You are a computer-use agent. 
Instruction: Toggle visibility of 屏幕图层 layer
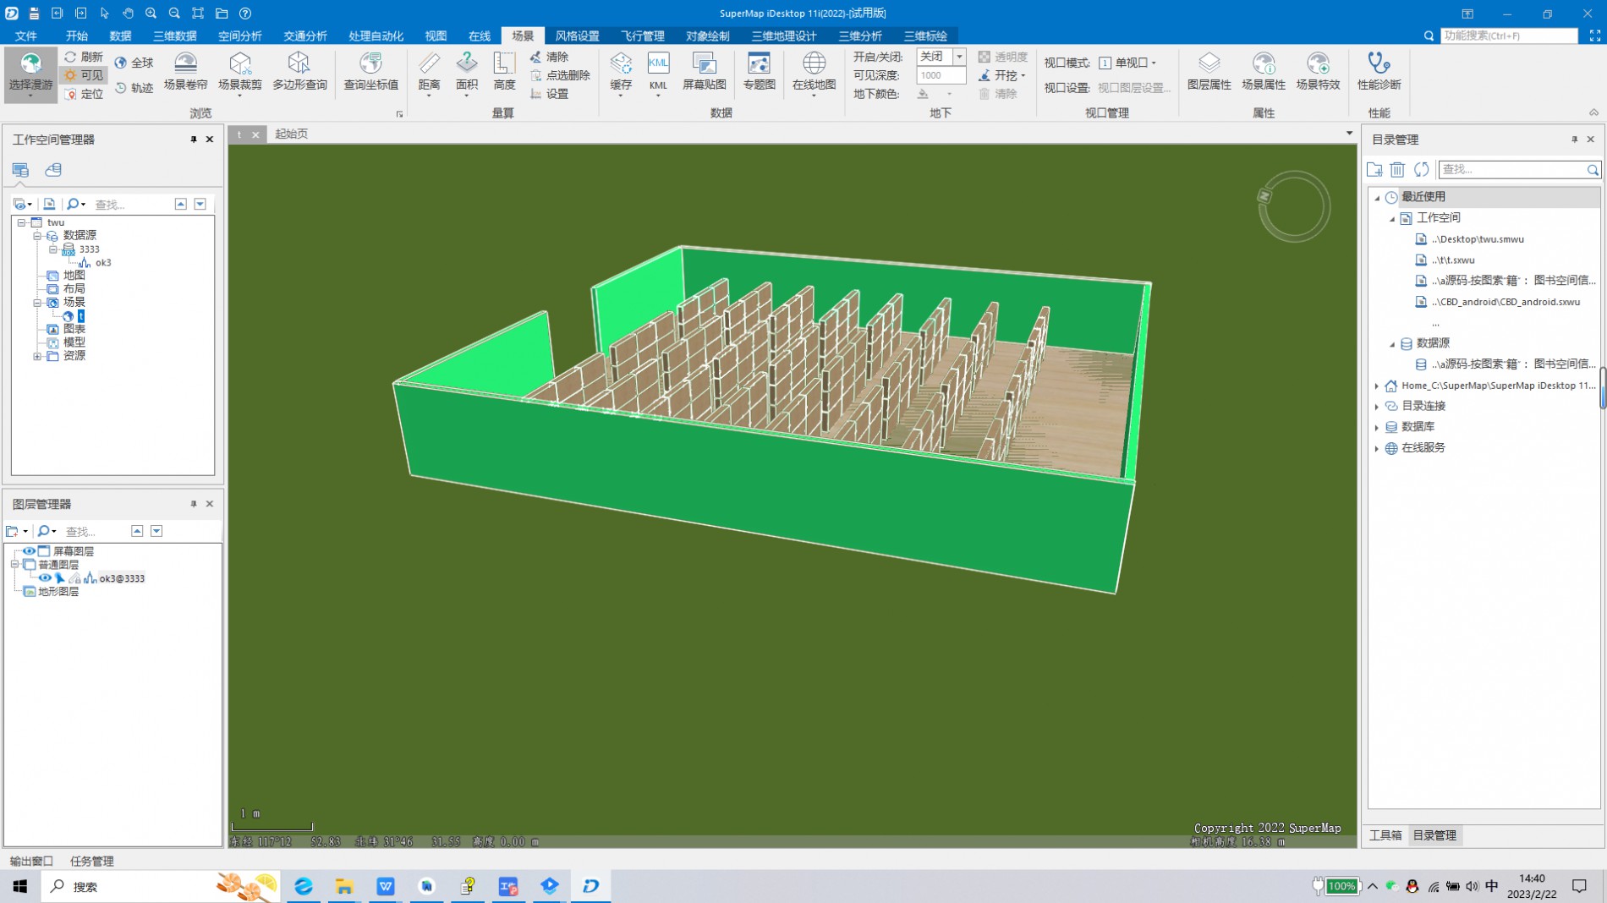point(29,551)
